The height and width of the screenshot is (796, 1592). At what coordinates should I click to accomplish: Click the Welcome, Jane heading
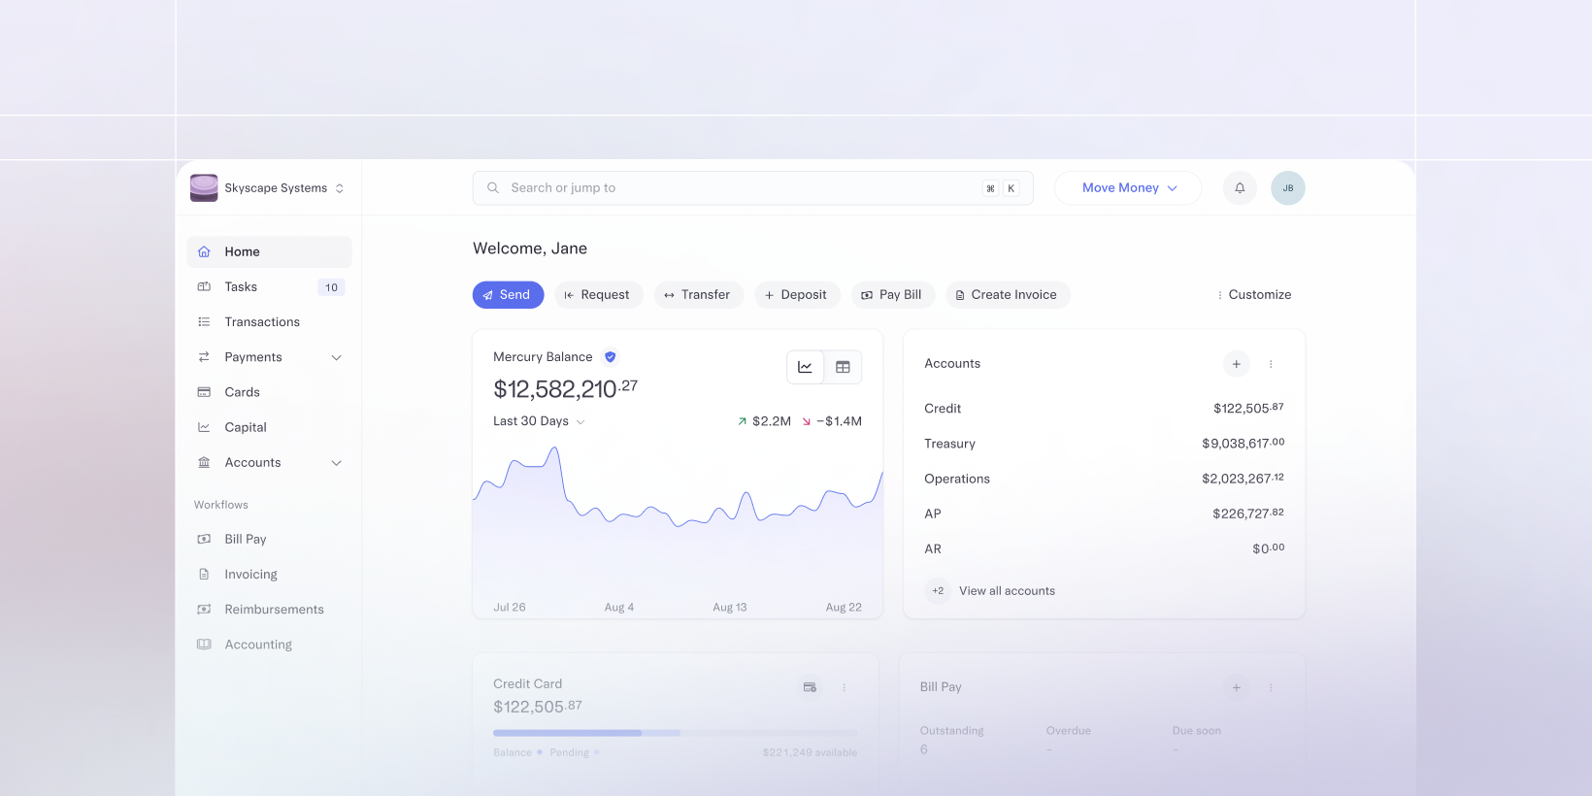530,249
